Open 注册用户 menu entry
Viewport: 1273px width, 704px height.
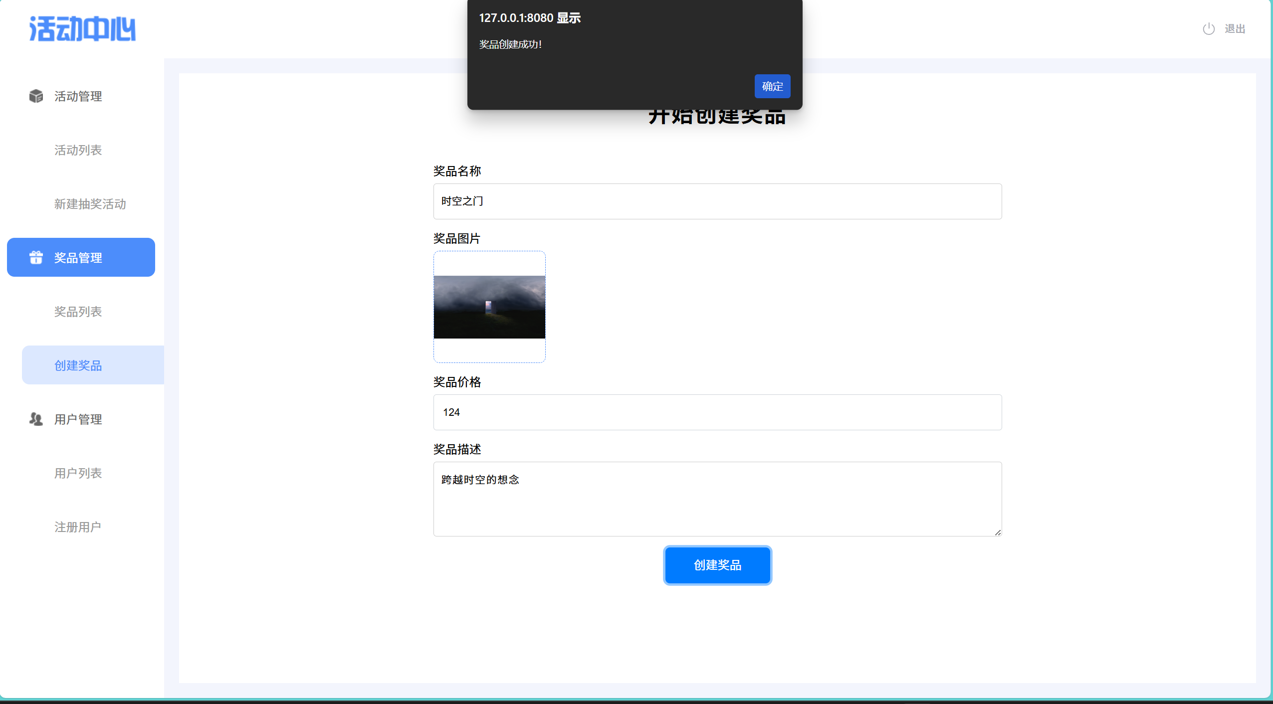[78, 527]
